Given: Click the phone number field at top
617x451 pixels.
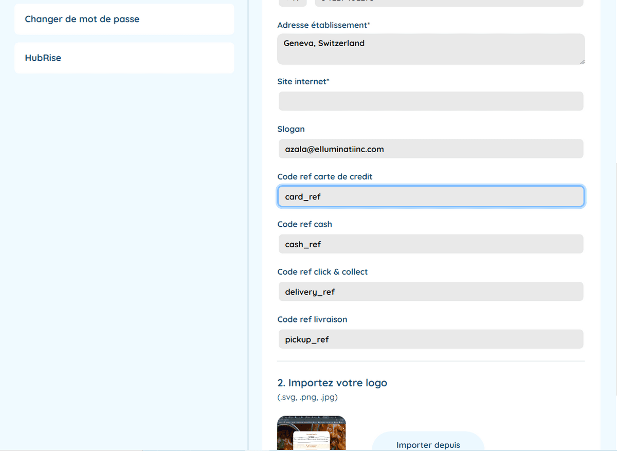Looking at the screenshot, I should point(448,3).
